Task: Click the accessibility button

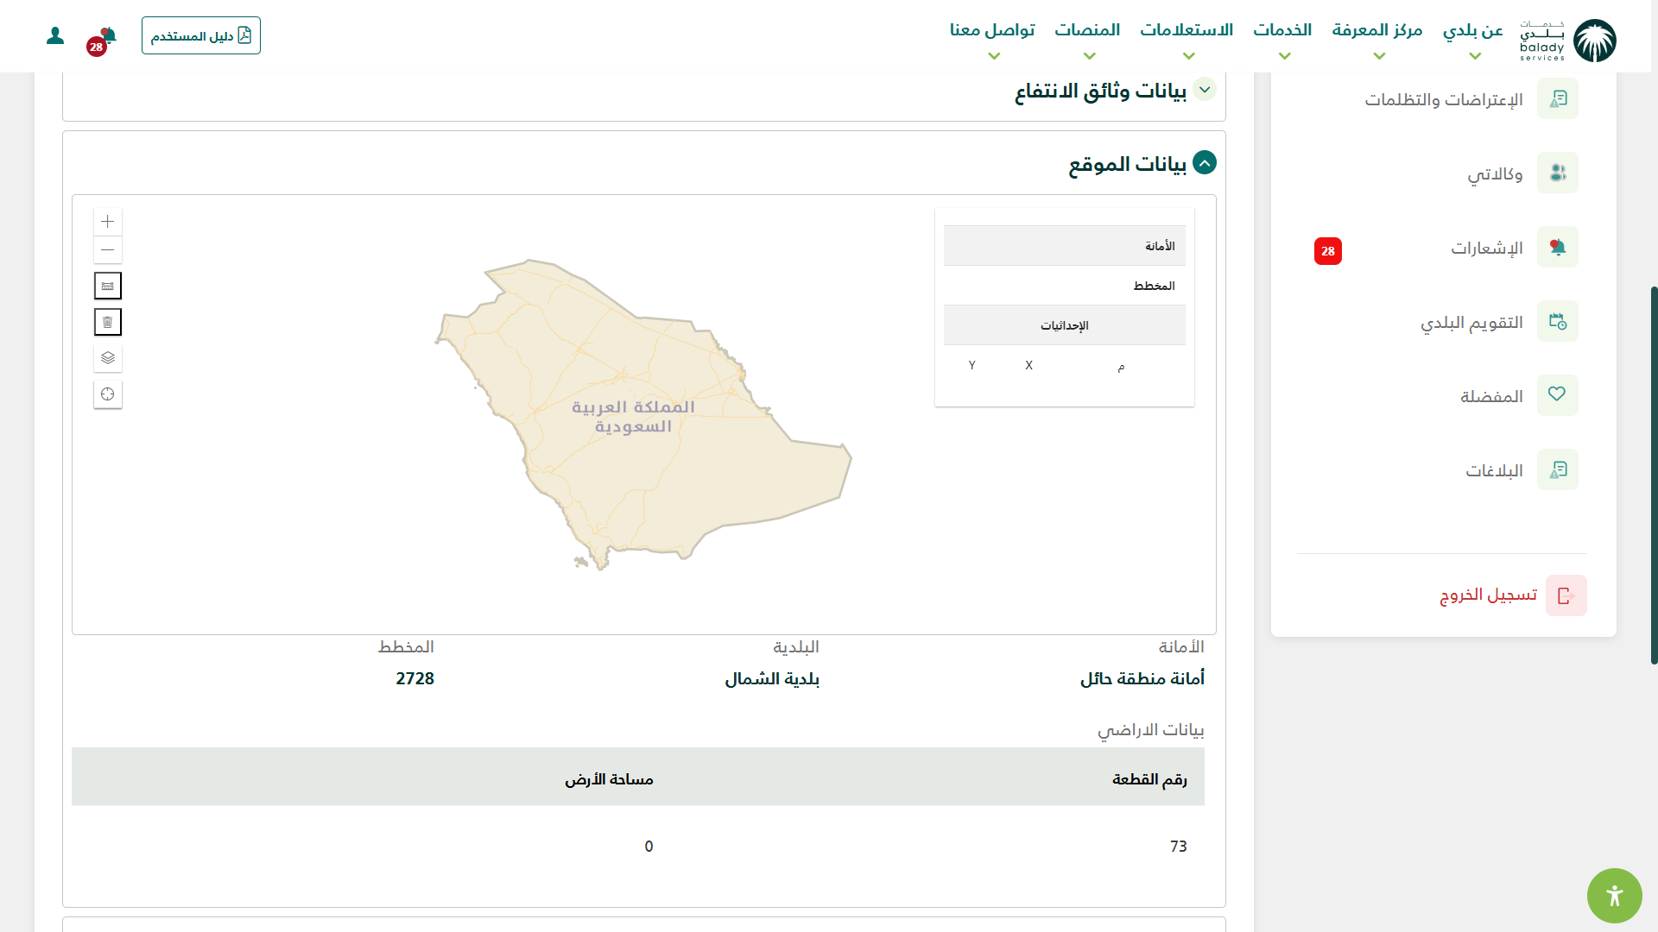Action: coord(1614,895)
